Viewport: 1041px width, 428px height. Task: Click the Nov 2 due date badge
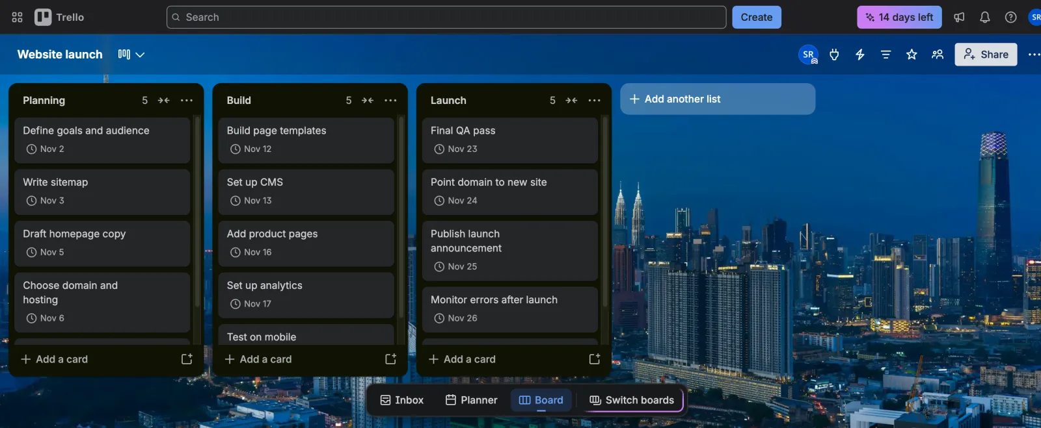[x=45, y=149]
